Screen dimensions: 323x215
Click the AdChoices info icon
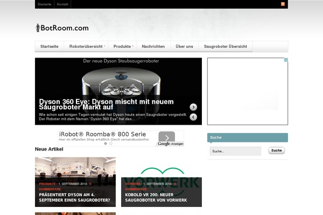(286, 60)
